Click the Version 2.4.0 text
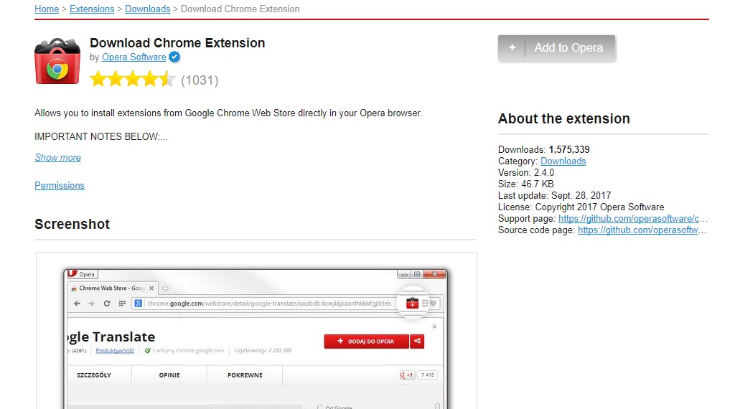 [526, 172]
